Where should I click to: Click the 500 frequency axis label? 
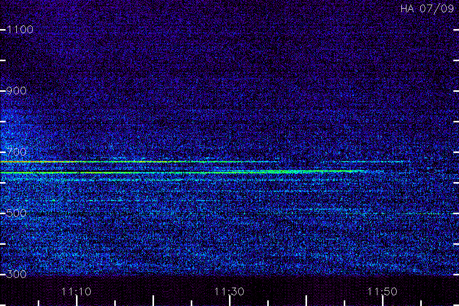click(17, 213)
